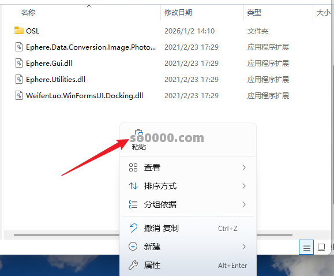Image resolution: width=334 pixels, height=276 pixels.
Task: Sort by the 大小 column header
Action: point(324,12)
